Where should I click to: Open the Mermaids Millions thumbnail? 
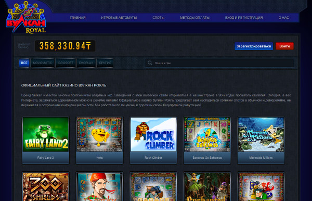[261, 134]
